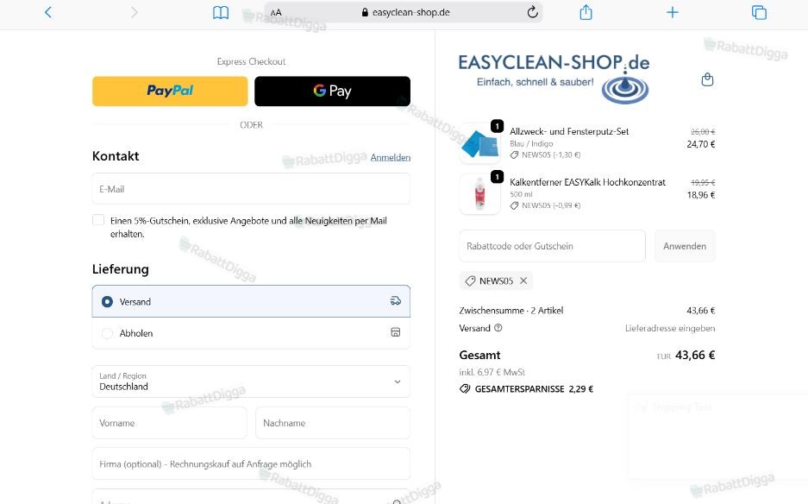Screen dimensions: 808x504
Task: Open the Safari bookmarks book icon
Action: tap(221, 12)
